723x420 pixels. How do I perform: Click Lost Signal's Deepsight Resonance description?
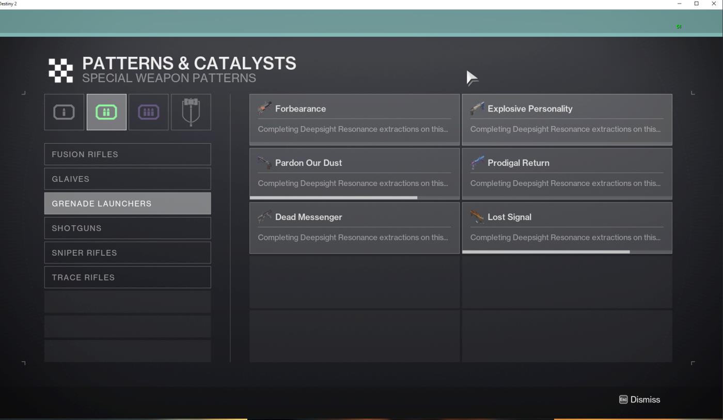[x=565, y=238]
